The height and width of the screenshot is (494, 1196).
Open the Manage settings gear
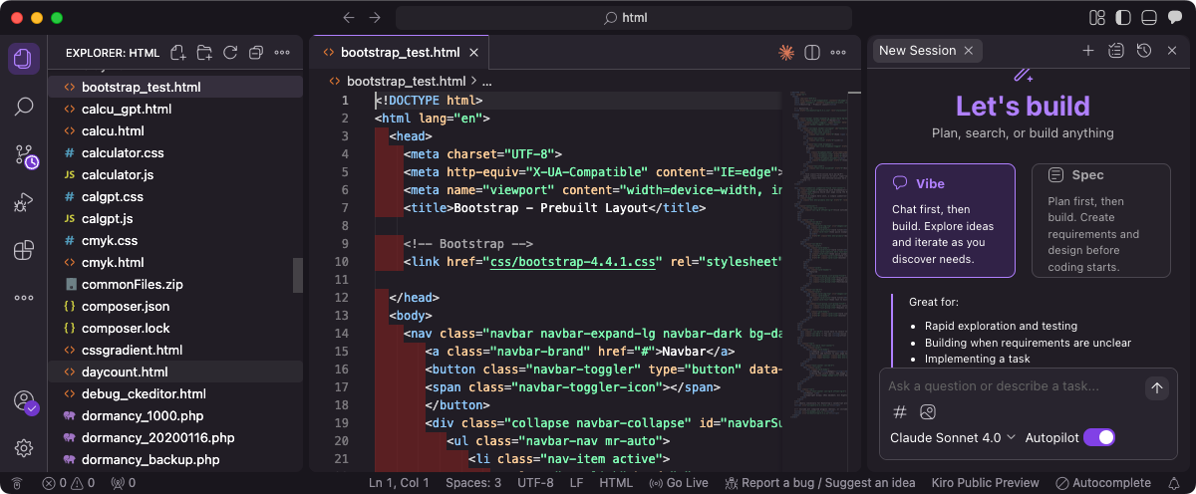click(24, 448)
